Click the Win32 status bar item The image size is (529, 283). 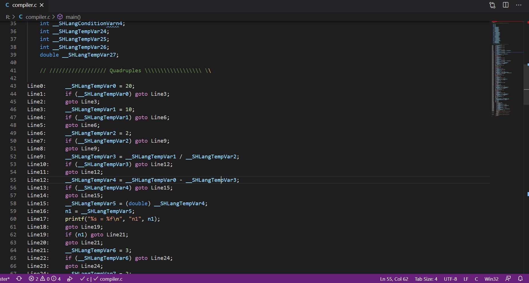[x=491, y=279]
